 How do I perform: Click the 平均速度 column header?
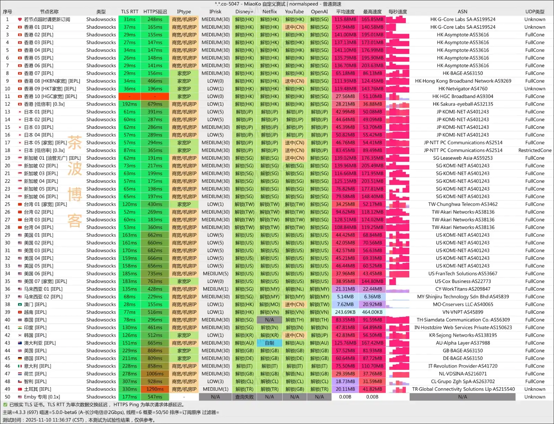[345, 11]
